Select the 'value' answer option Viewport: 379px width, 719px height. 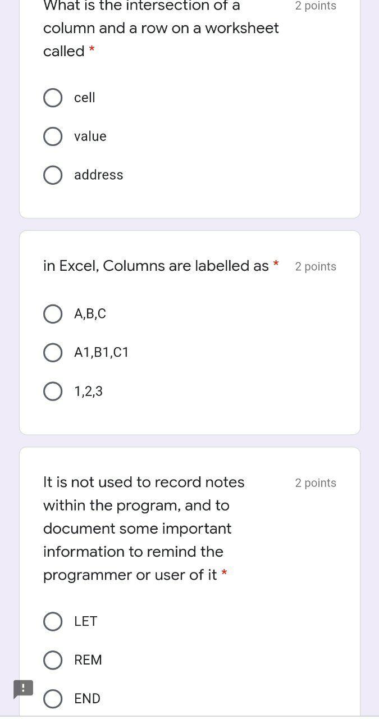pyautogui.click(x=53, y=136)
